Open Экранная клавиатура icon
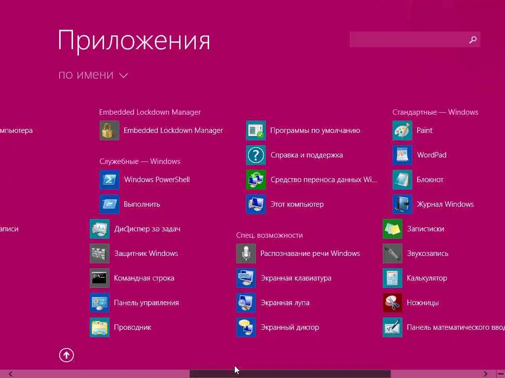This screenshot has height=378, width=505. (x=246, y=278)
